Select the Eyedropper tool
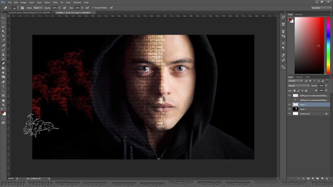This screenshot has width=333, height=187. click(x=3, y=40)
